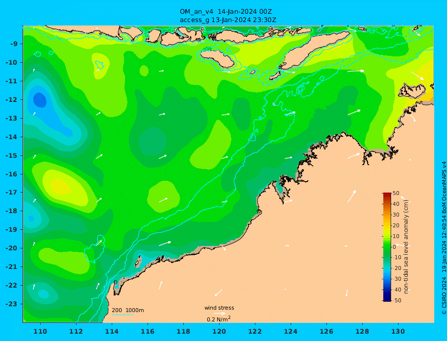Click the latitude label -23
Screen dimensions: 447x341
[11, 304]
